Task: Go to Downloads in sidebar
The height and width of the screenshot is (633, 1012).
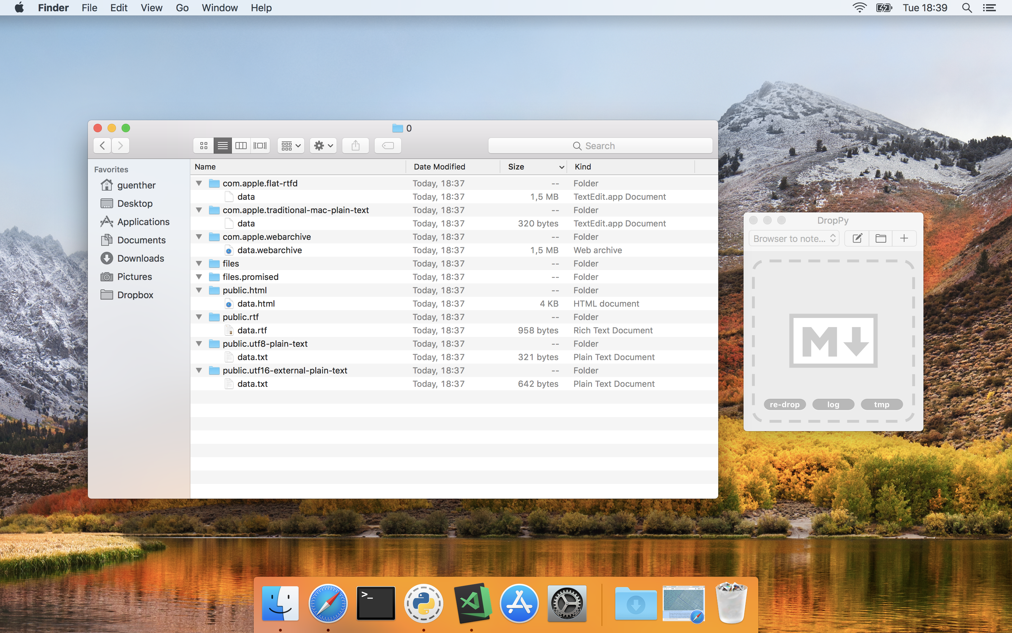Action: coord(141,258)
